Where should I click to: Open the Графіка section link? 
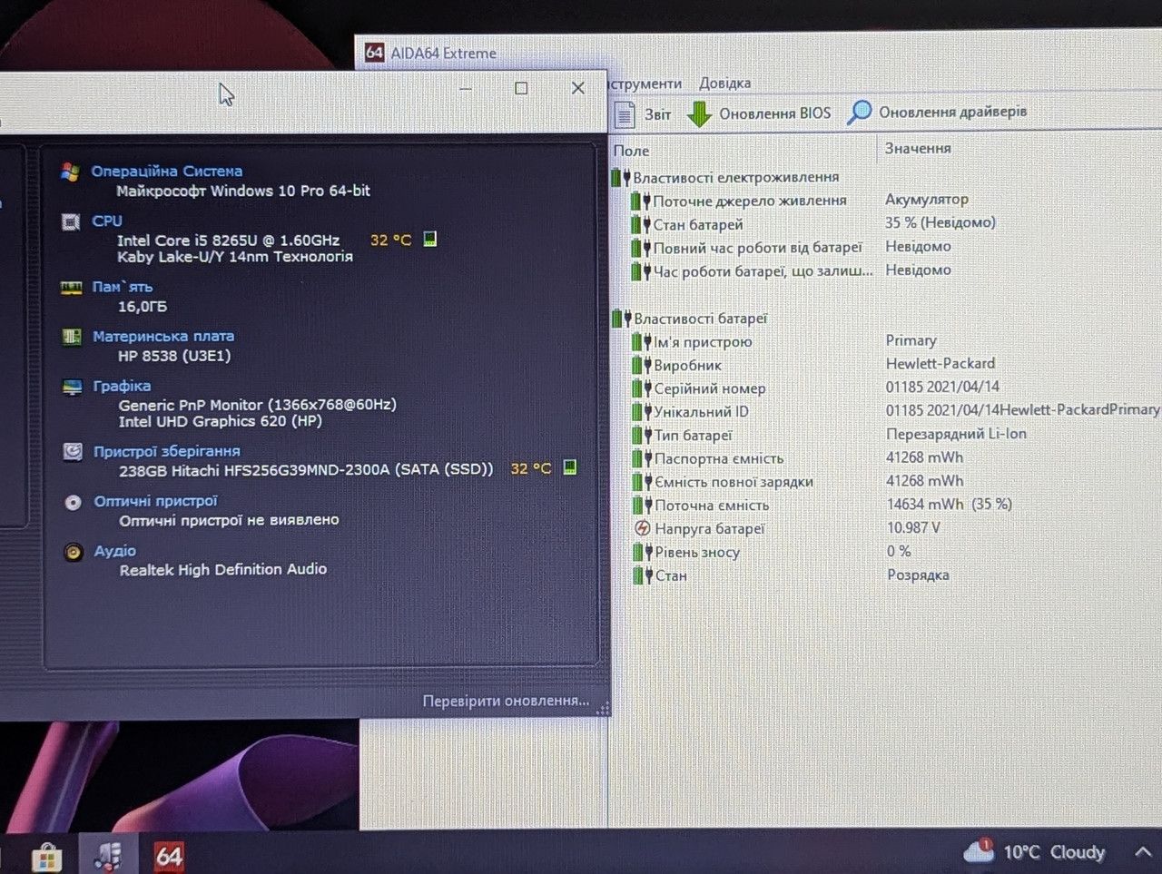click(122, 386)
